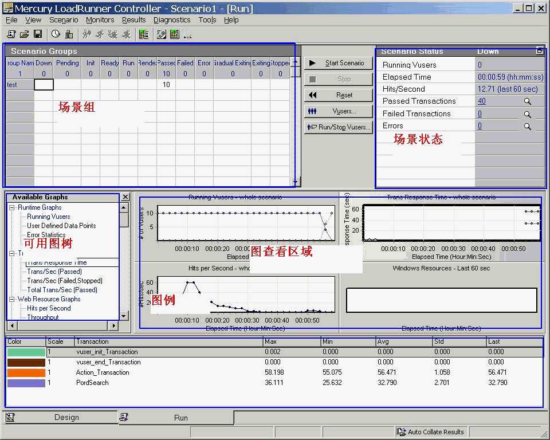This screenshot has width=550, height=440.
Task: Select Total Trans/Sec (Passed) tree item
Action: point(62,290)
